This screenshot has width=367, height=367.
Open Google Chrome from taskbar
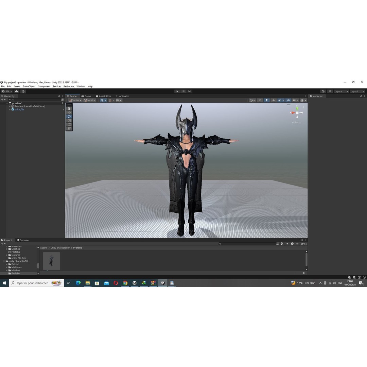pos(125,283)
